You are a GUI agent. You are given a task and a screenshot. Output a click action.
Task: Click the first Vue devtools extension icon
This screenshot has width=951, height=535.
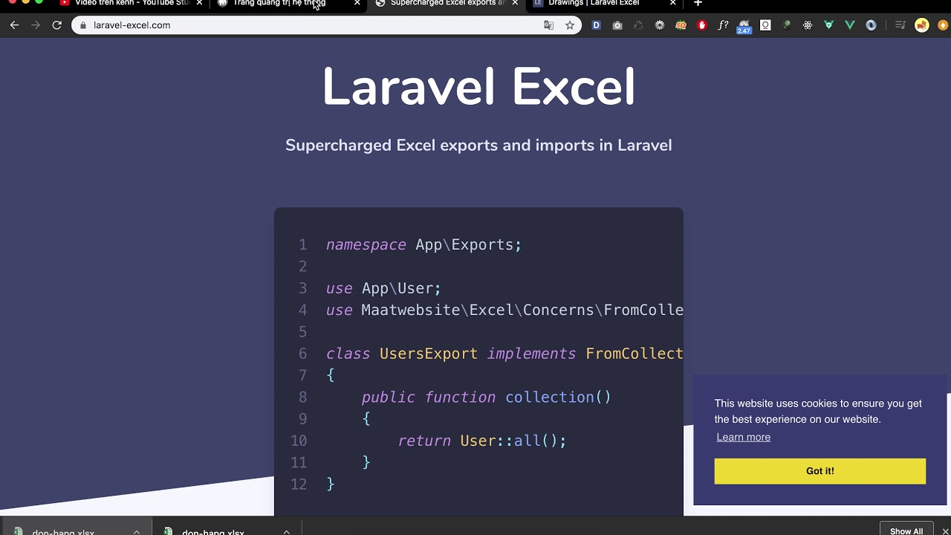coord(828,25)
